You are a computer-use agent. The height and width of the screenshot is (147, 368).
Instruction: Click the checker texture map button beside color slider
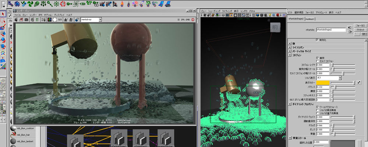tap(359, 83)
